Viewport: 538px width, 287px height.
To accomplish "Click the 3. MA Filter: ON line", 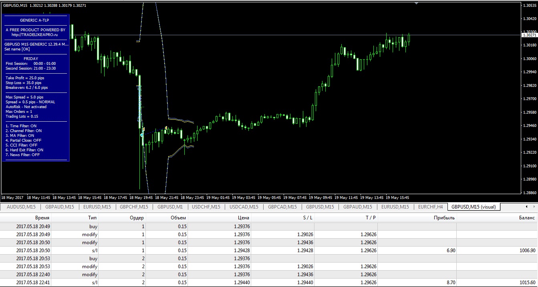I will click(x=20, y=136).
